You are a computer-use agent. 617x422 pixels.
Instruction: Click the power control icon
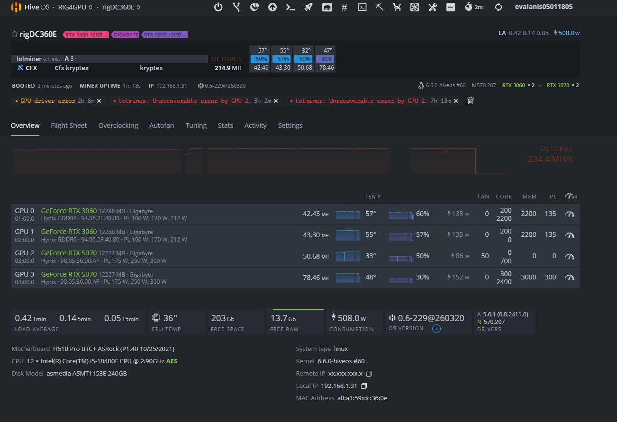[x=218, y=7]
